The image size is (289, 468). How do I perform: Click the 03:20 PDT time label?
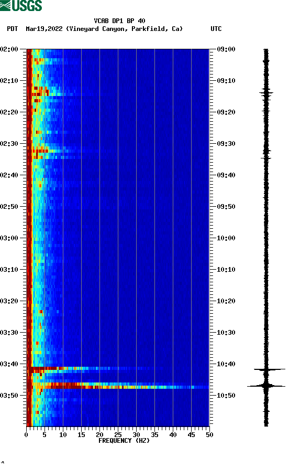click(x=9, y=301)
